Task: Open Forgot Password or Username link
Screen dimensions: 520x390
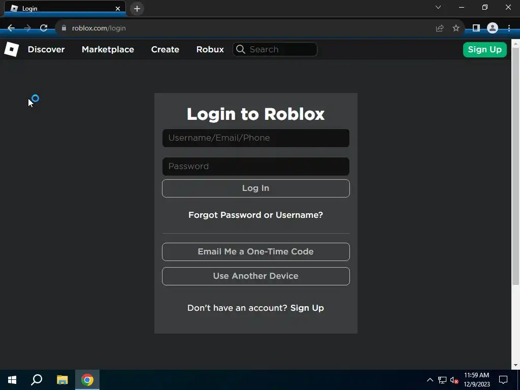Action: [x=256, y=215]
